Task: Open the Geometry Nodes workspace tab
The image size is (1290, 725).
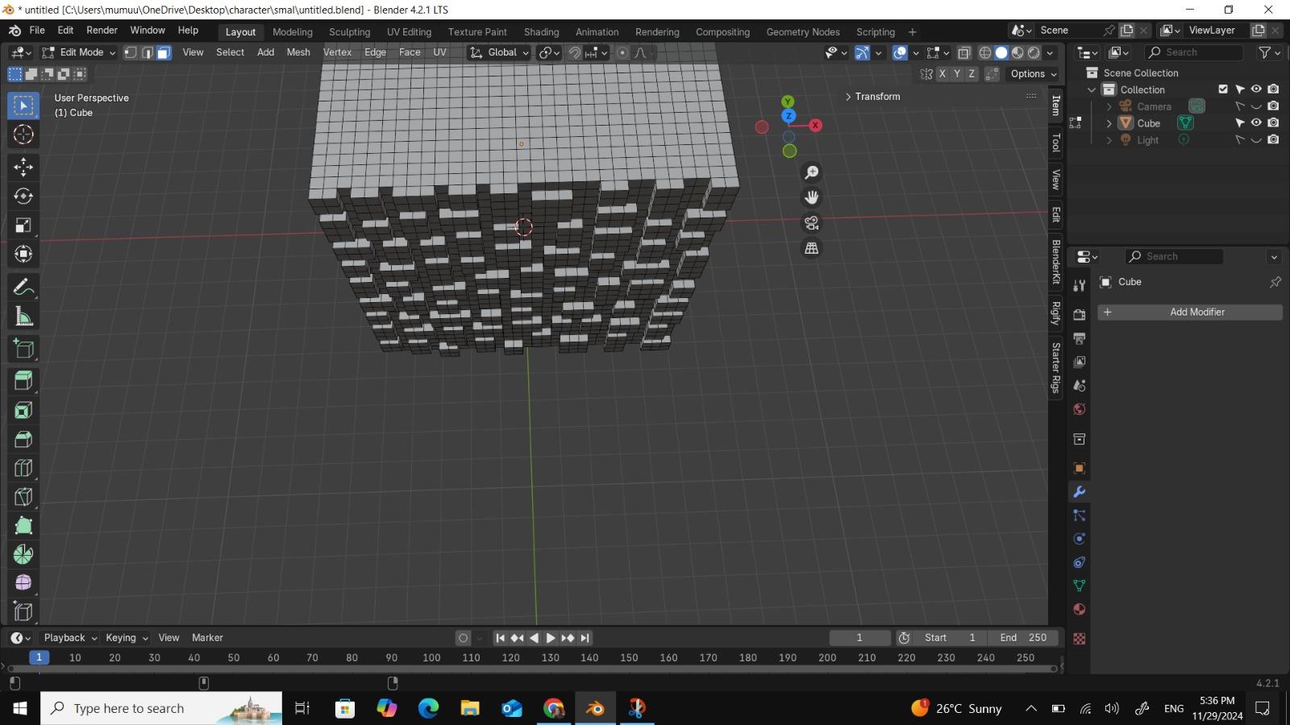Action: click(x=802, y=32)
